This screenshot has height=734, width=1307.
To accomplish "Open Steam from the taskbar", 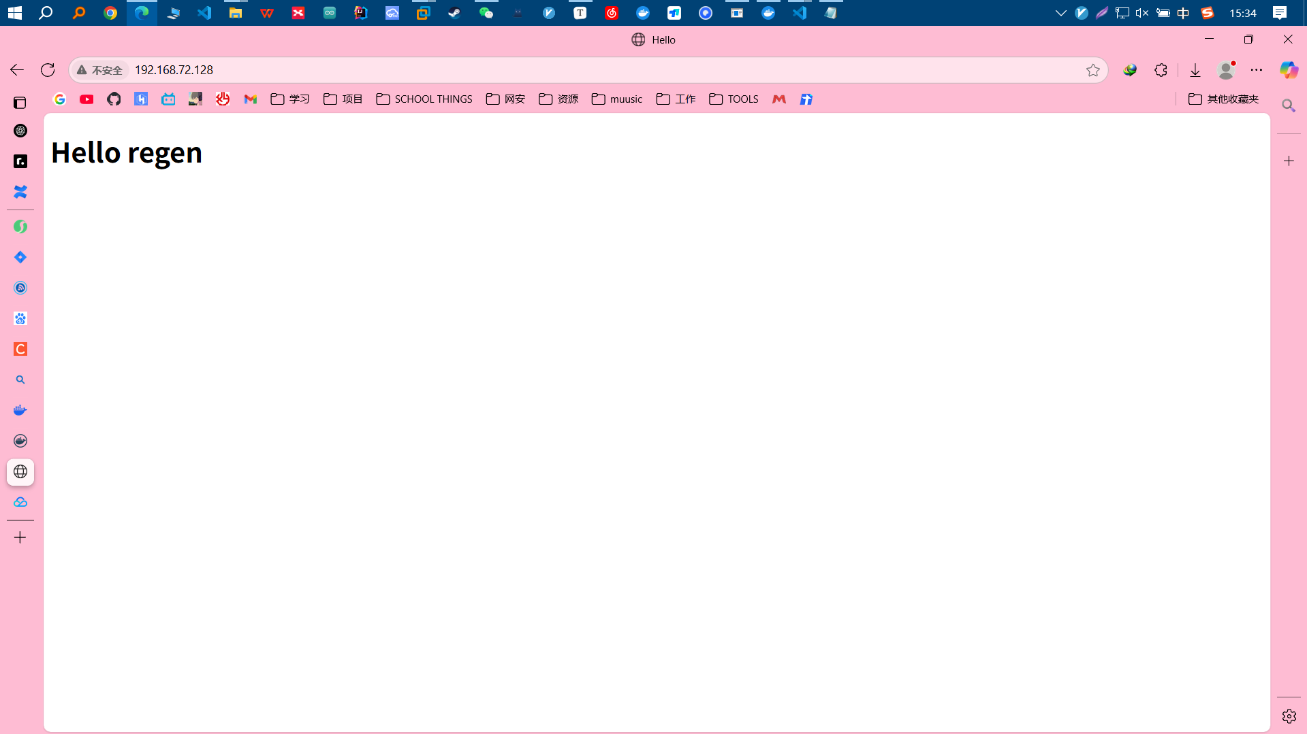I will pos(455,13).
